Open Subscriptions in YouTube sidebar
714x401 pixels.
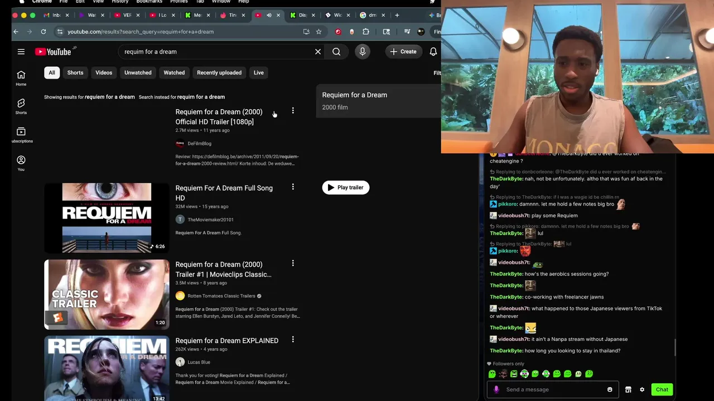click(21, 135)
